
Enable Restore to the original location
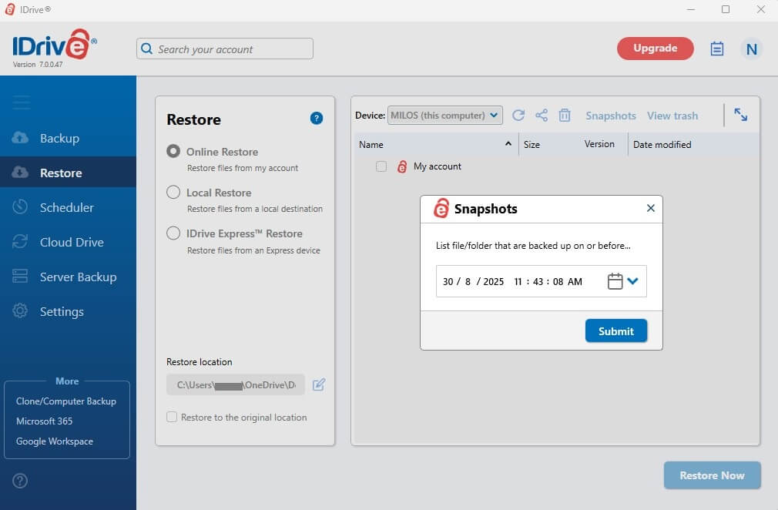pyautogui.click(x=172, y=418)
